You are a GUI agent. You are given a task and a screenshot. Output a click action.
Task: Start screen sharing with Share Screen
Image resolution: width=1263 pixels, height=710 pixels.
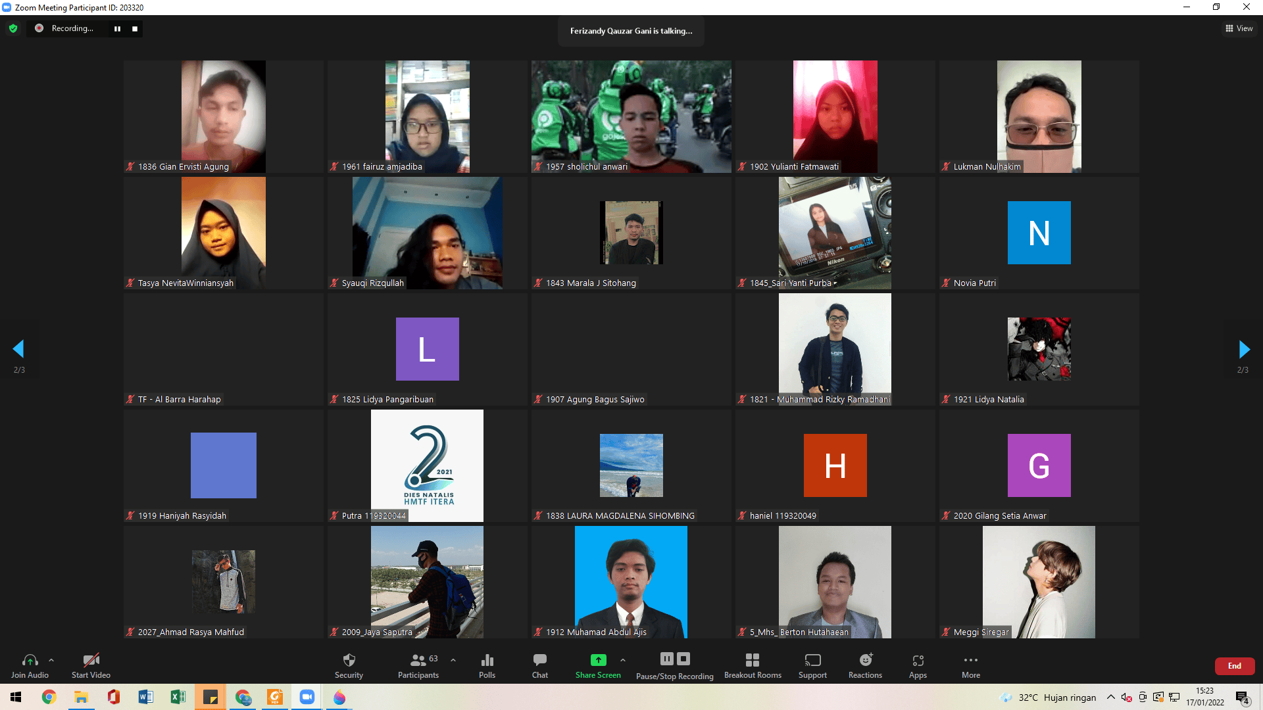[597, 664]
